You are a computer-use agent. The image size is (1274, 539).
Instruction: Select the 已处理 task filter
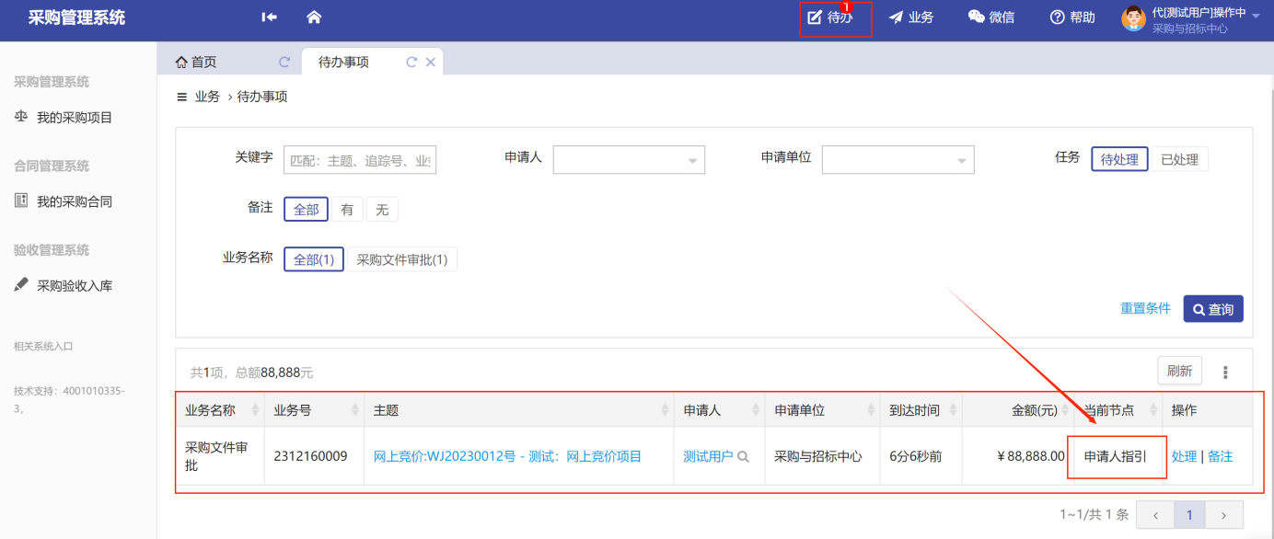1179,159
